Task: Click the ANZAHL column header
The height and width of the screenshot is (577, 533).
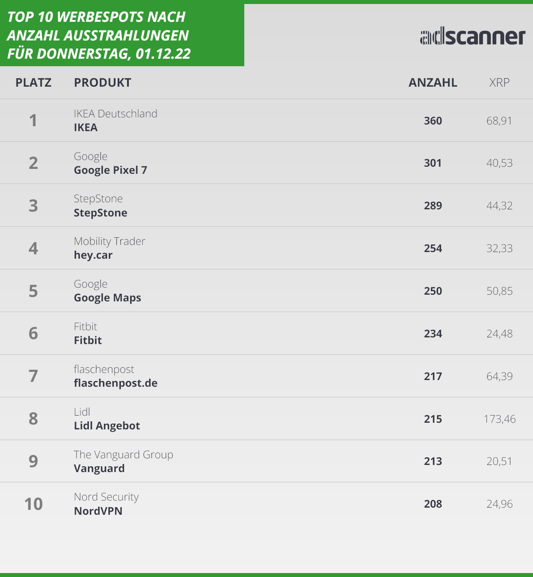Action: click(433, 83)
